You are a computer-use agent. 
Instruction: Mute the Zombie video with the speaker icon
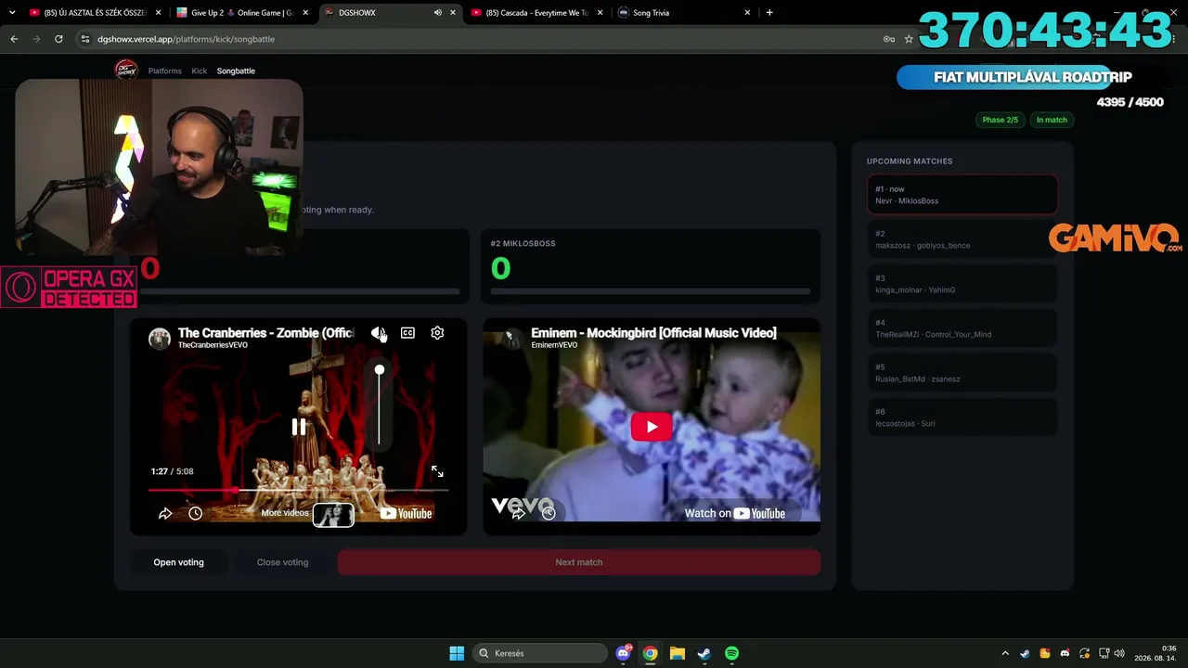[378, 333]
